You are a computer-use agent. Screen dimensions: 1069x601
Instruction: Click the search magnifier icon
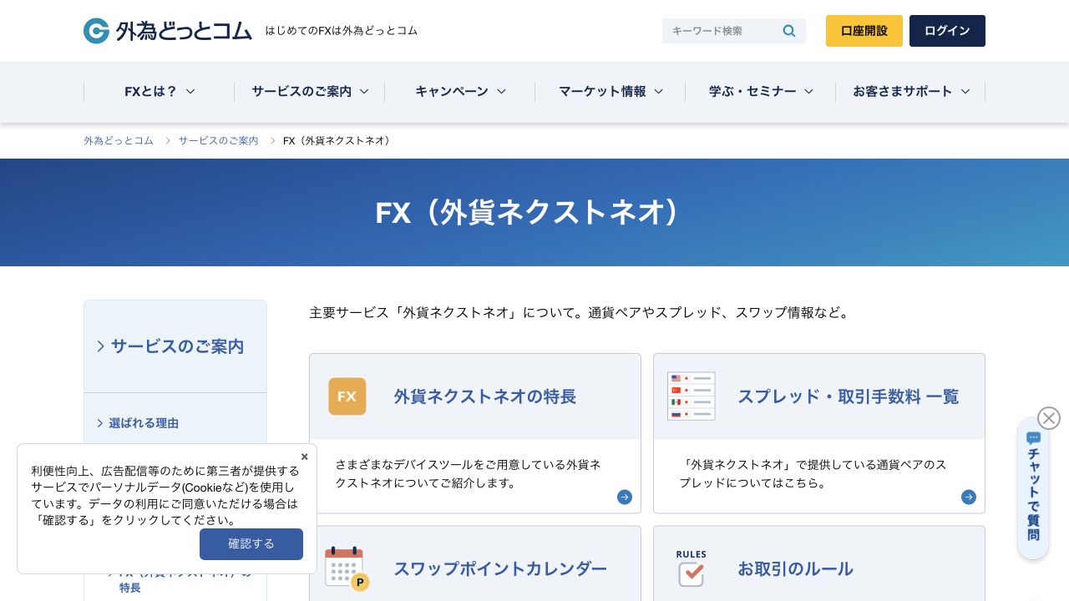(x=789, y=31)
